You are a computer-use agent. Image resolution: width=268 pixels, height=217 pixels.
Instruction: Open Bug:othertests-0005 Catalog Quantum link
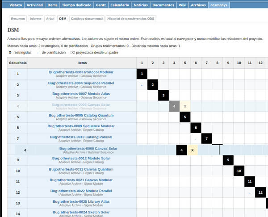click(x=81, y=115)
